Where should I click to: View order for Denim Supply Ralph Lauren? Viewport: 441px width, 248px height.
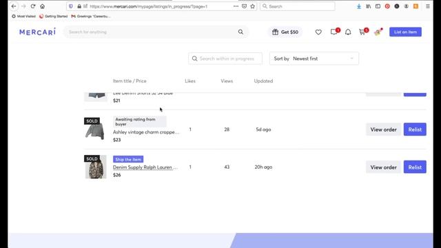pos(383,167)
